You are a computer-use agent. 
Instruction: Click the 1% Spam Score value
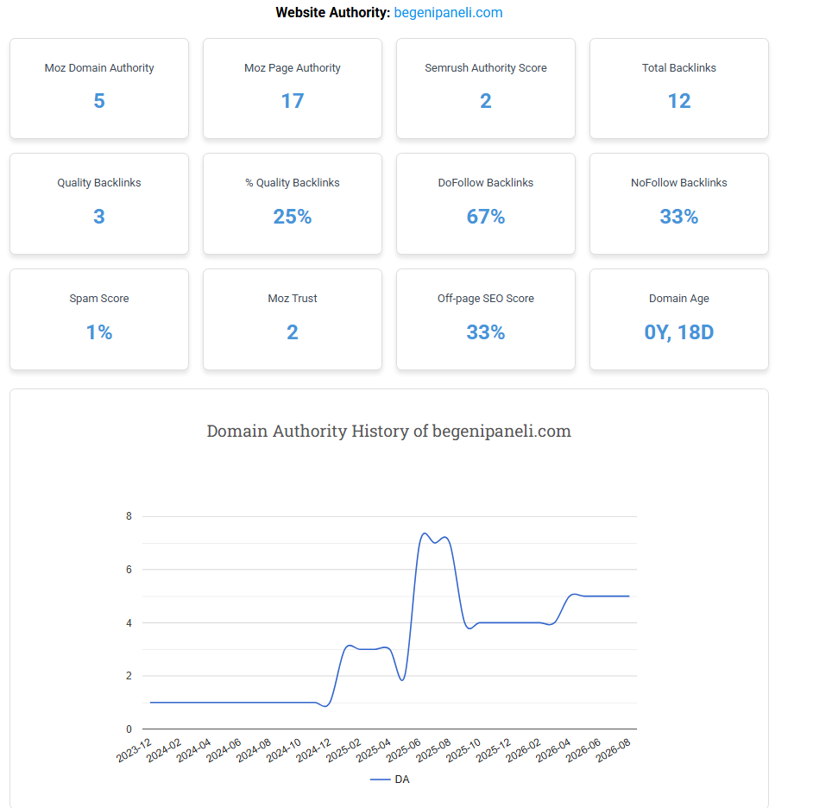(x=99, y=331)
